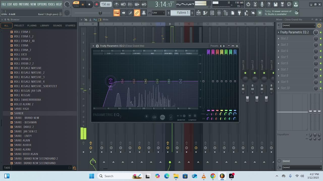
Task: Click the main pitch slider in toolbar
Action: point(100,13)
